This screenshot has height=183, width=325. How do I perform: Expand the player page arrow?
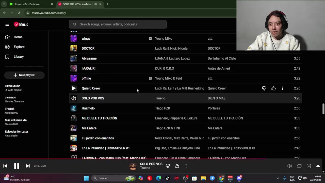point(318,166)
